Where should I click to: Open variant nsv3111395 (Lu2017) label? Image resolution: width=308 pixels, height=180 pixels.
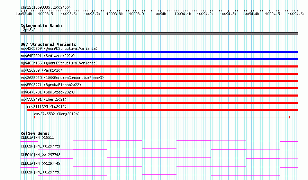click(x=47, y=107)
